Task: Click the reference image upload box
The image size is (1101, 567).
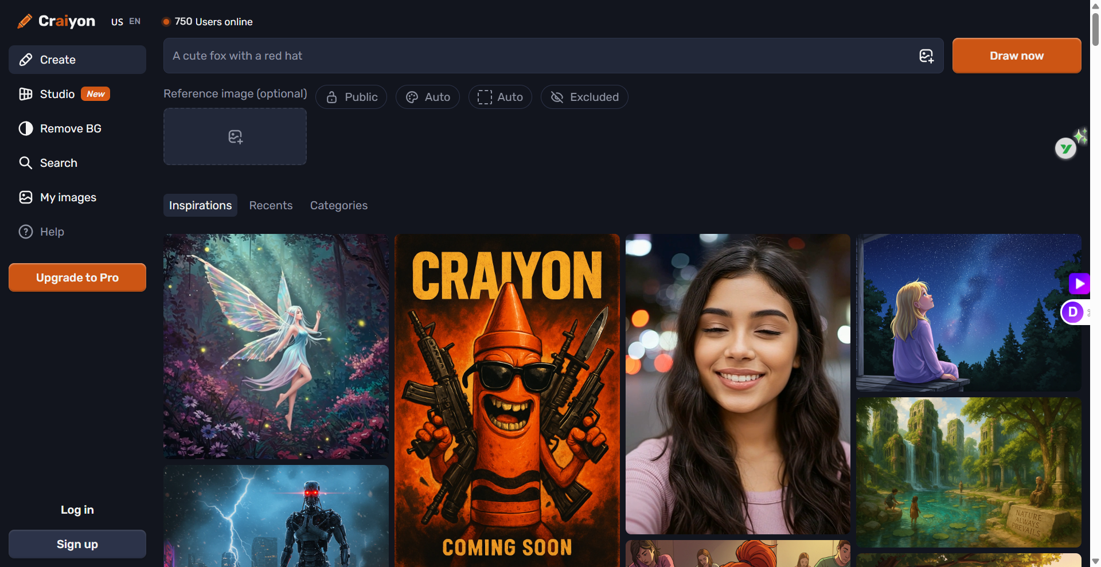Action: click(235, 136)
